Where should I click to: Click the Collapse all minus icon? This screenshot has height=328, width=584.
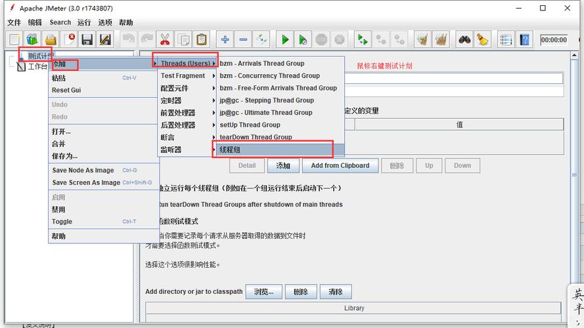point(243,39)
